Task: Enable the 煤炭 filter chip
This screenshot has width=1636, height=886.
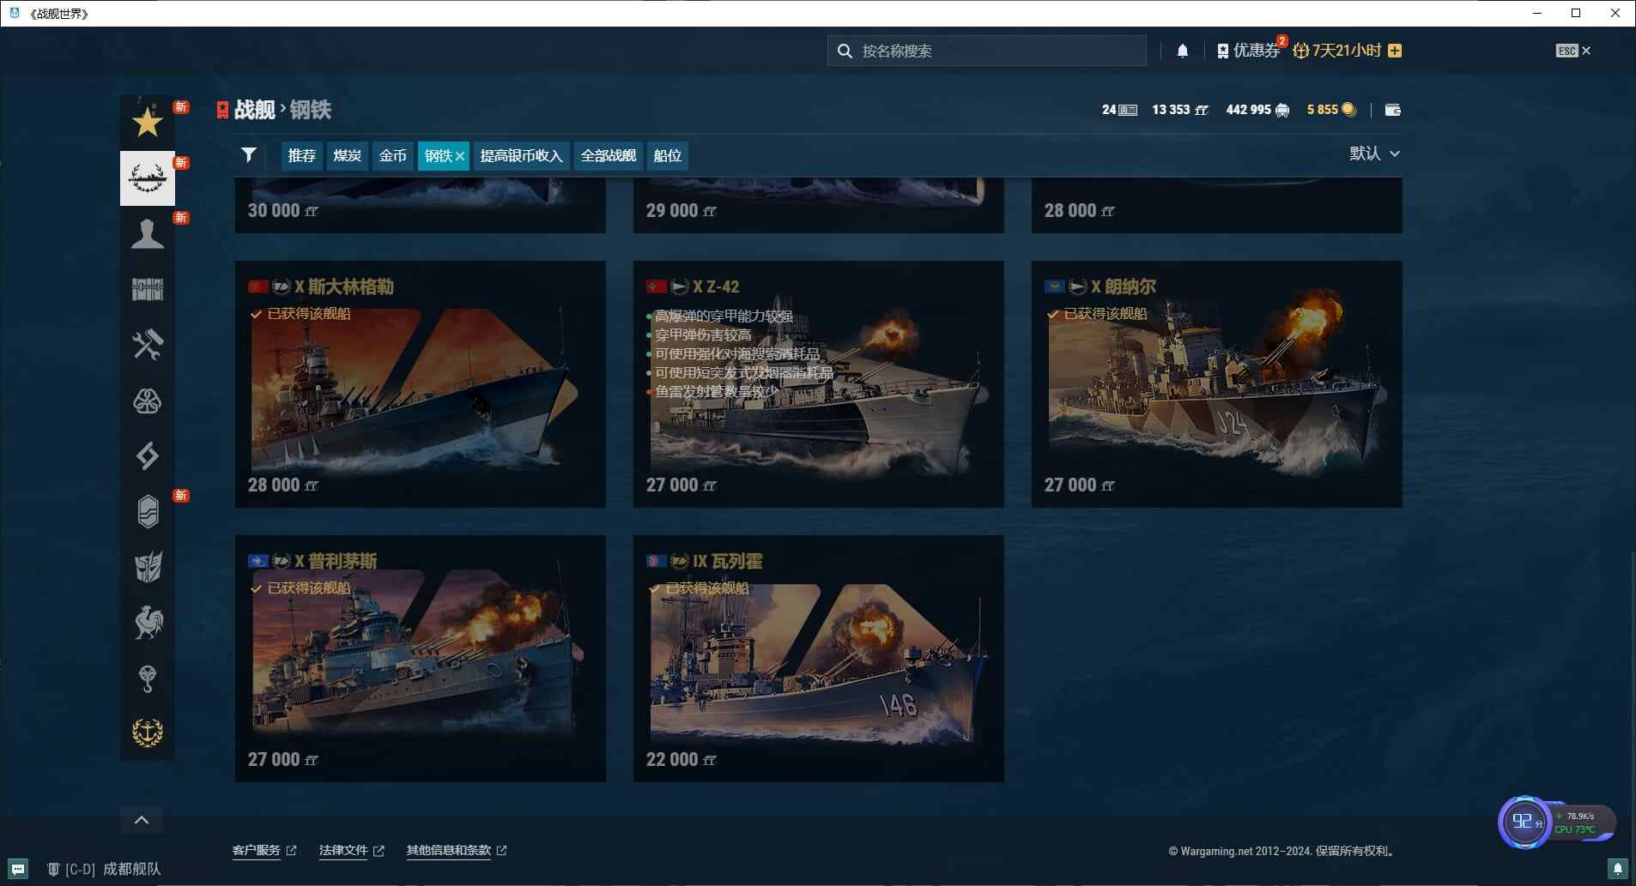Action: click(x=347, y=156)
